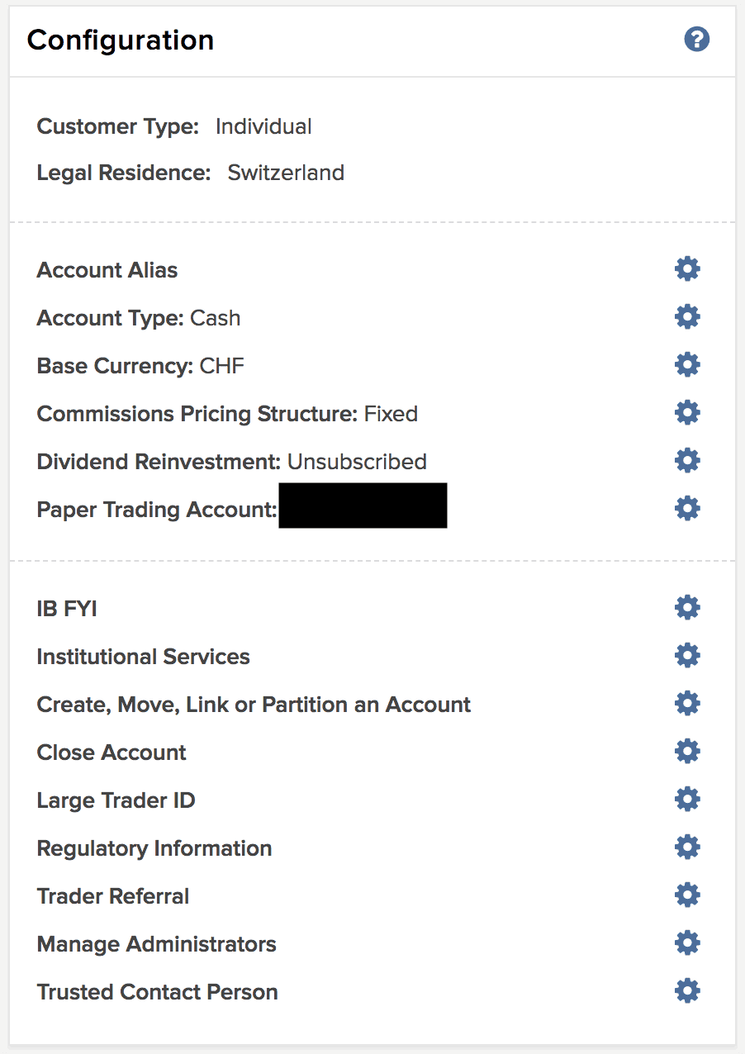Viewport: 745px width, 1054px height.
Task: Configure Trusted Contact Person via gear
Action: (x=687, y=990)
